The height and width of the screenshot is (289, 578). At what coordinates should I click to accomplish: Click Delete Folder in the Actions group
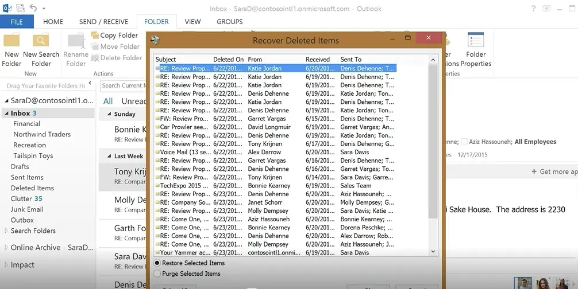(x=117, y=58)
